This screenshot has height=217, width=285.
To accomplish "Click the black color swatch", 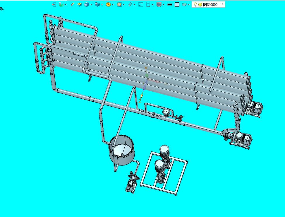I will coord(170,5).
